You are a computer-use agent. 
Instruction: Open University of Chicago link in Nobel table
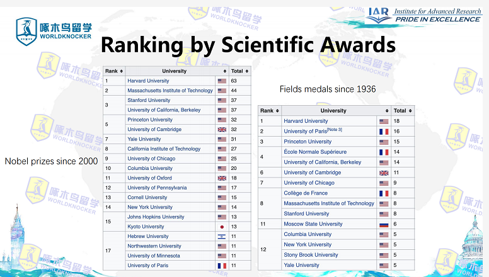151,158
